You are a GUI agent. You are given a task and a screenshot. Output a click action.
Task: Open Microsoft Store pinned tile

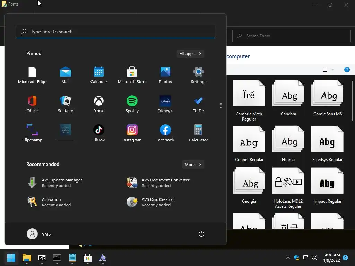pyautogui.click(x=132, y=75)
